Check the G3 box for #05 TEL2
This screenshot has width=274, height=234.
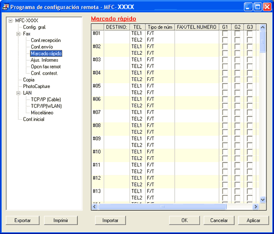coord(250,93)
